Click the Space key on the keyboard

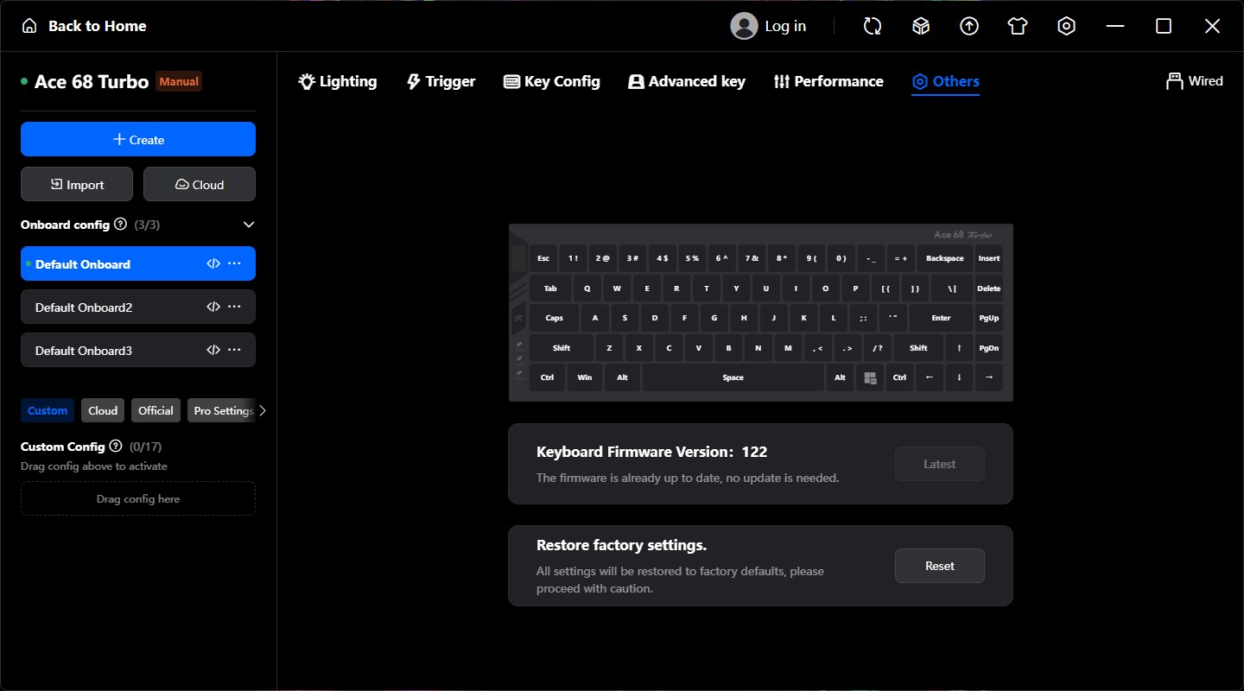[733, 377]
